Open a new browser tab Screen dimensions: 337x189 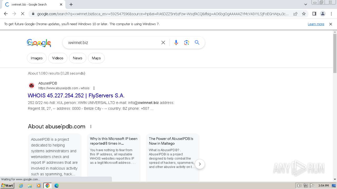[x=71, y=4]
